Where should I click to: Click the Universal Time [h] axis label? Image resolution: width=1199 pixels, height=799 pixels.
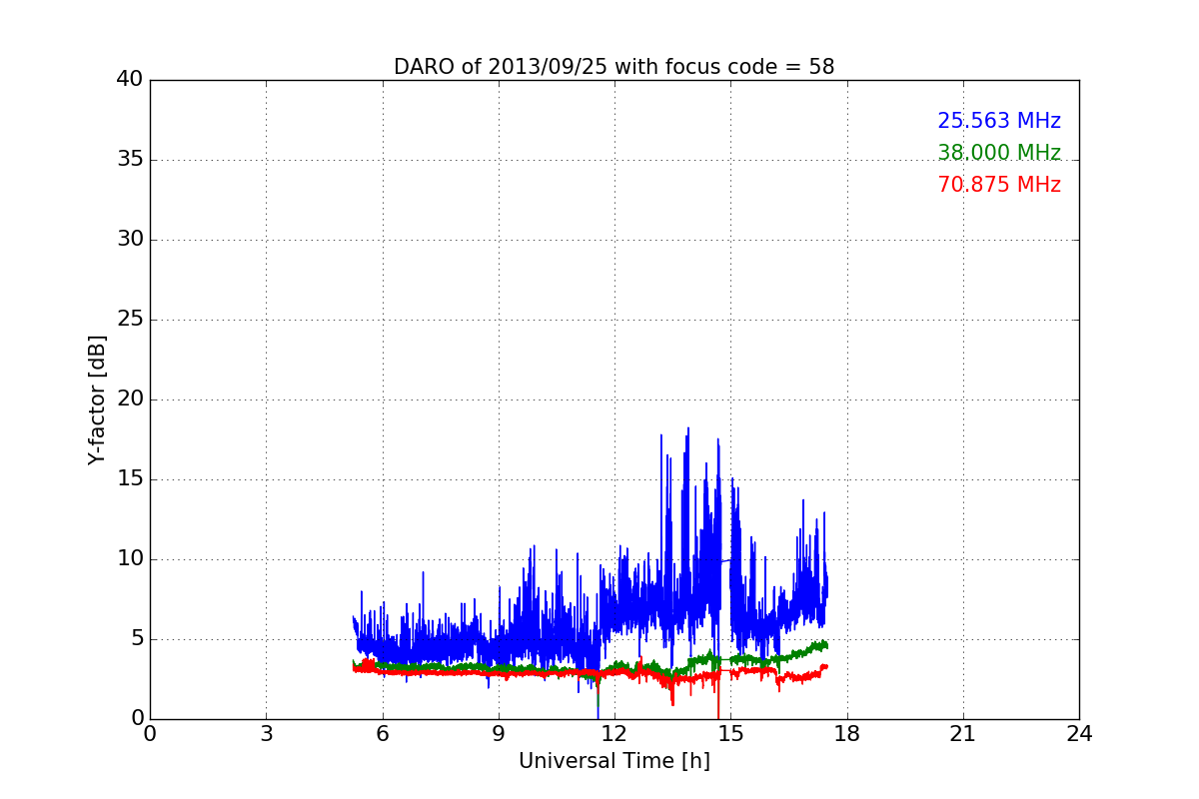coord(613,761)
